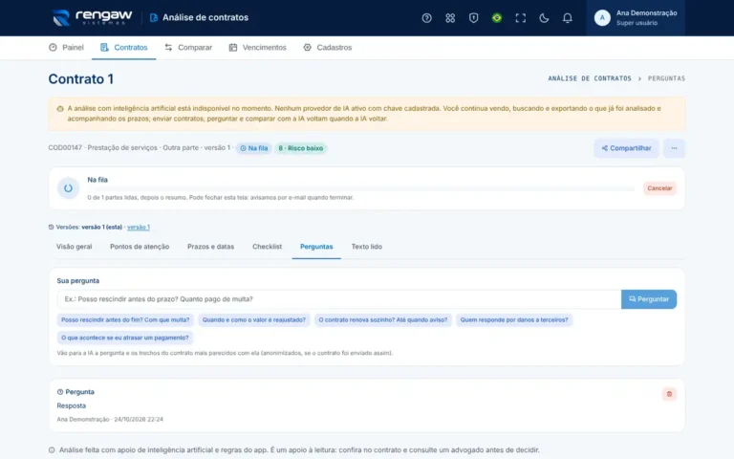Switch to Checklist tab

[267, 247]
